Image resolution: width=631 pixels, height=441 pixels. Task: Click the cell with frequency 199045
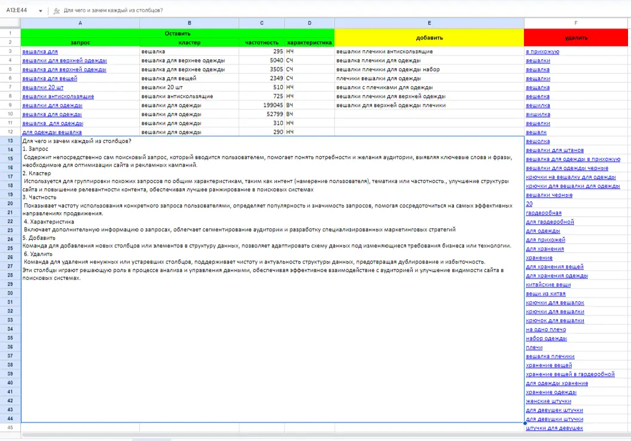tap(261, 105)
